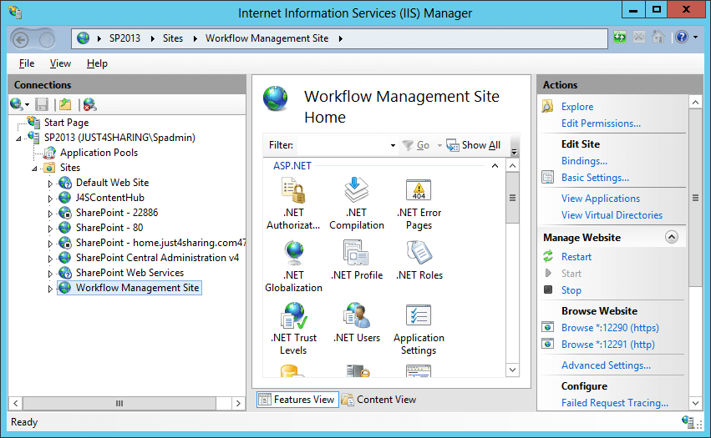
Task: Open the .NET Profile feature
Action: tap(357, 253)
